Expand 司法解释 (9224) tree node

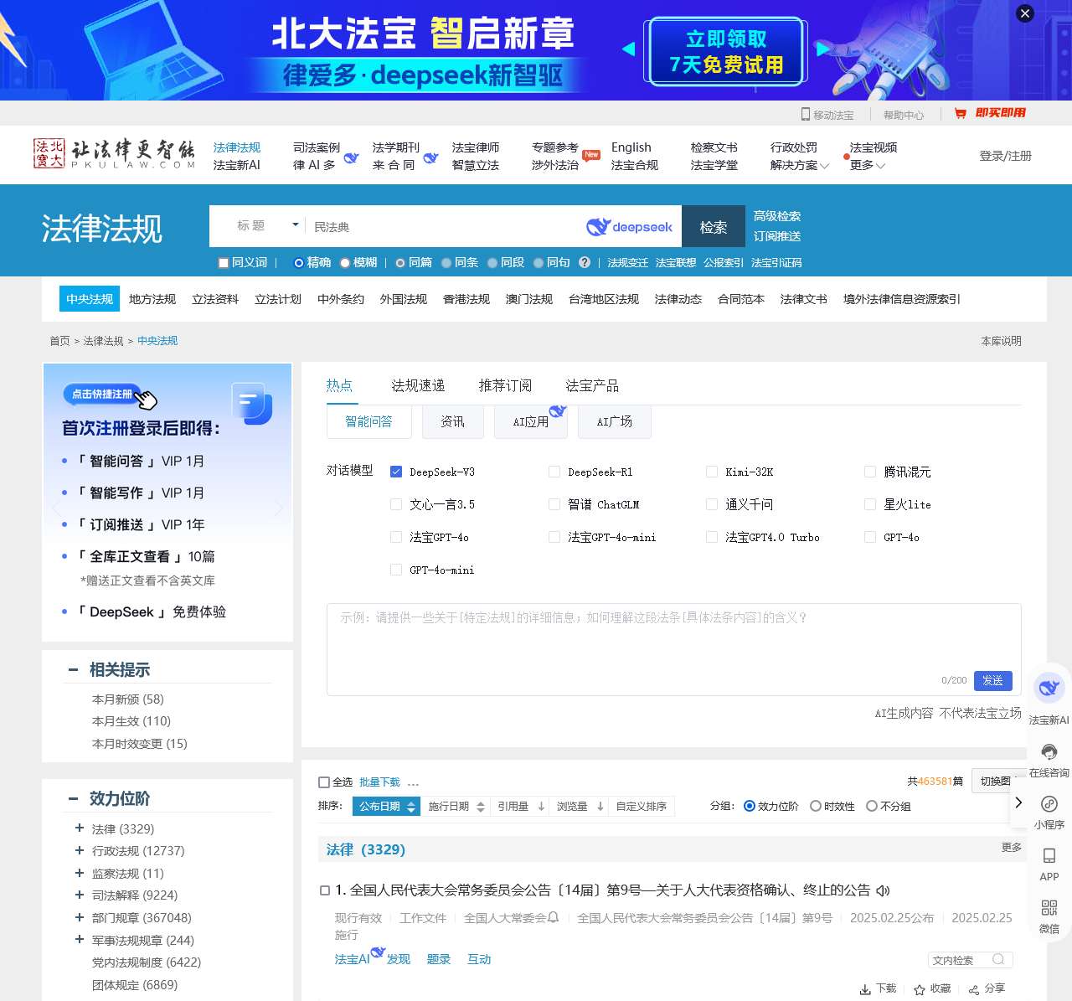pos(80,895)
